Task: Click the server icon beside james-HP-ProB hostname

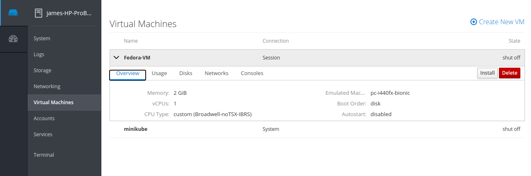Action: pyautogui.click(x=39, y=13)
